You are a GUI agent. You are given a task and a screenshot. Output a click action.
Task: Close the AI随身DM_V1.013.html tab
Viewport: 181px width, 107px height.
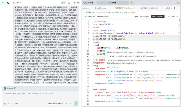[134, 8]
